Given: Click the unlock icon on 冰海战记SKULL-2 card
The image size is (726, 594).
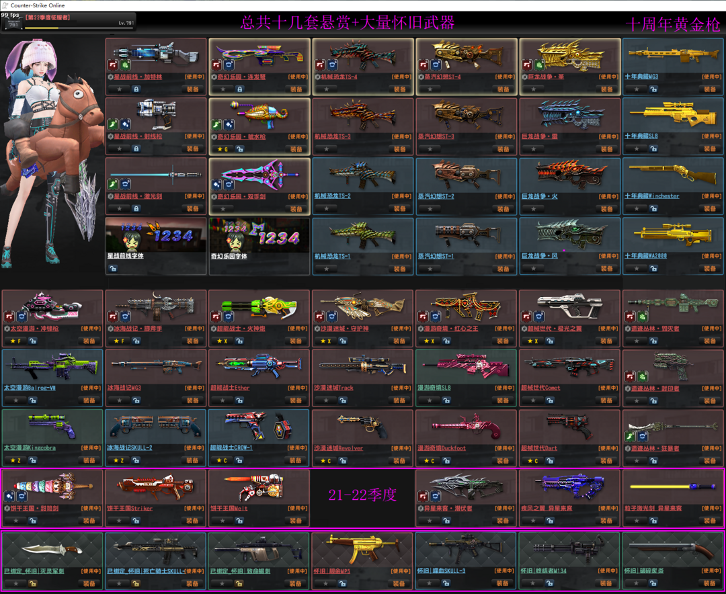Looking at the screenshot, I should (136, 460).
